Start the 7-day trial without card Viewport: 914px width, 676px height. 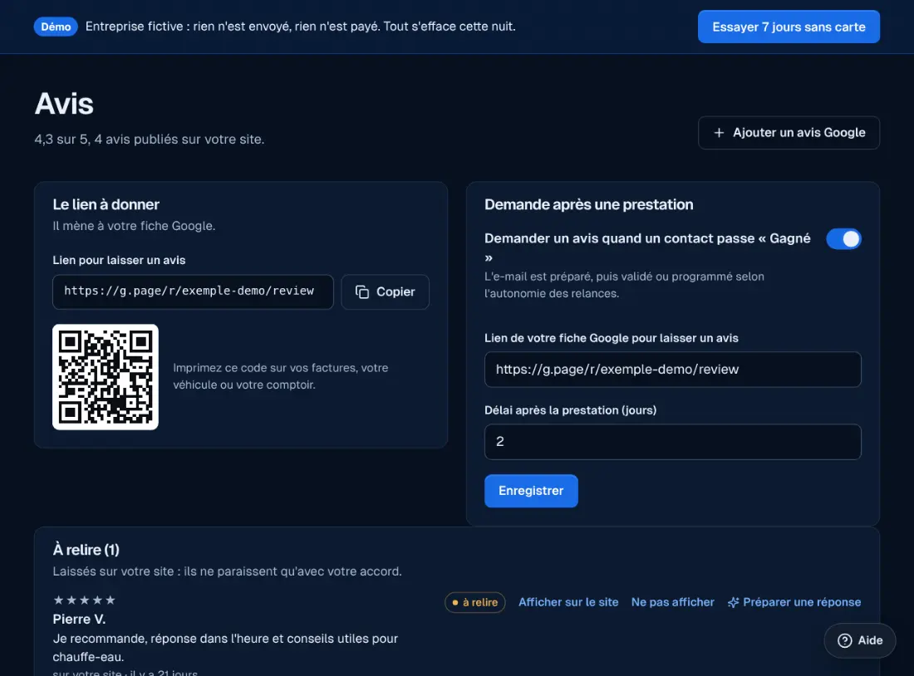pos(789,27)
